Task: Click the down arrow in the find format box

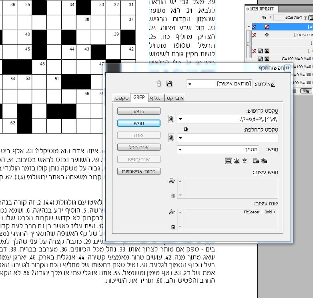Action: coord(180,195)
